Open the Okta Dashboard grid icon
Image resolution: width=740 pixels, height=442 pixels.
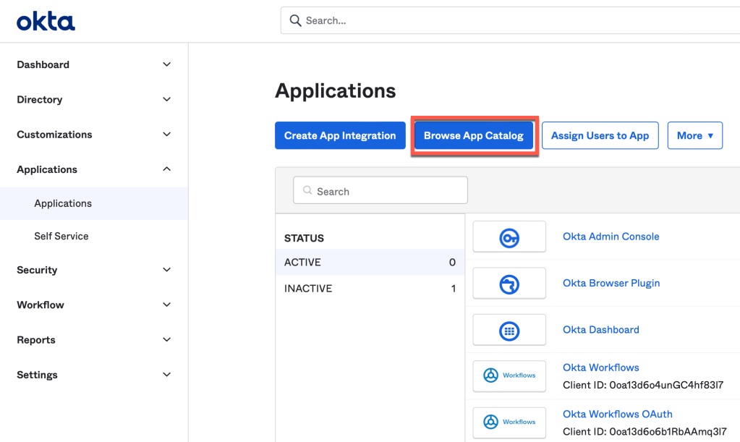point(509,330)
